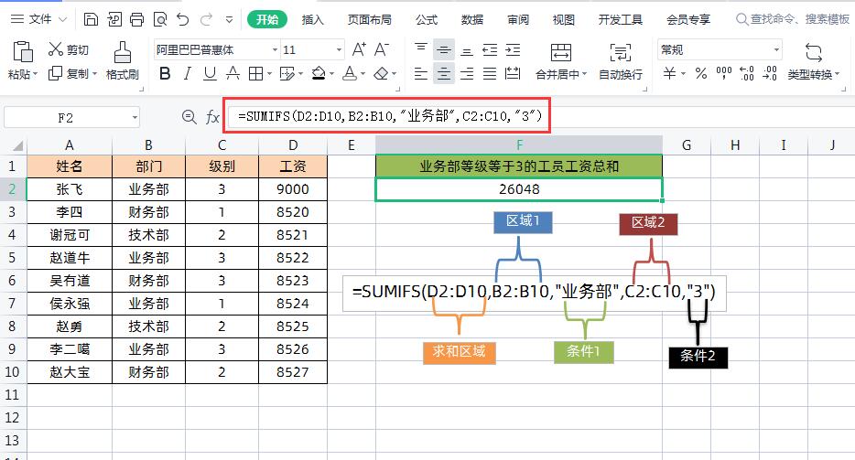Screen dimensions: 855x460
Task: Undo the last action
Action: (183, 19)
